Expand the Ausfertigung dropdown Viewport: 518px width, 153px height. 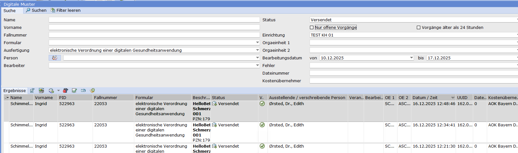tap(257, 50)
